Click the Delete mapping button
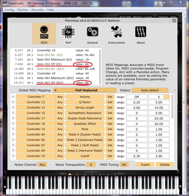 coord(165,165)
